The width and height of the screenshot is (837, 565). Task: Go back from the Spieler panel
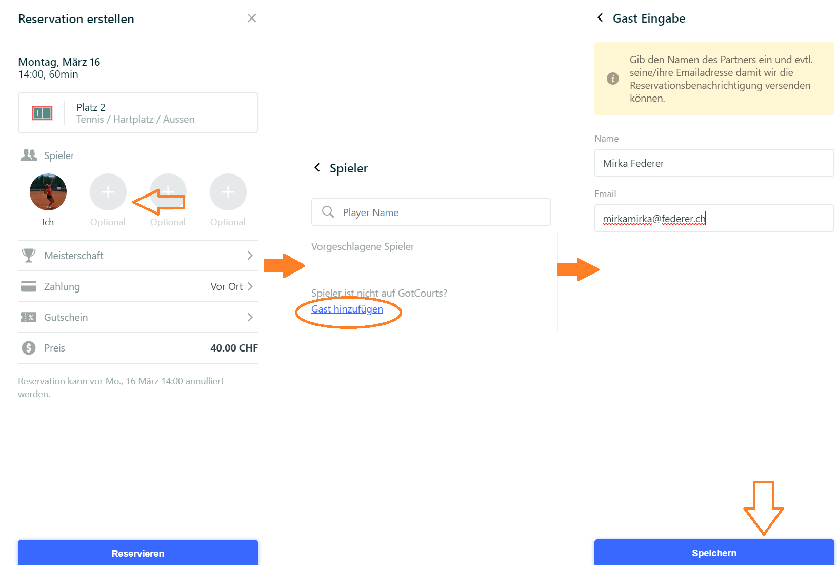click(317, 167)
